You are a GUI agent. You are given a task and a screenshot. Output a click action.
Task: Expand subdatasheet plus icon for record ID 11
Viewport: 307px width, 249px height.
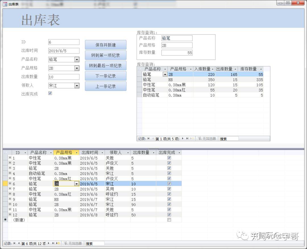(10, 209)
